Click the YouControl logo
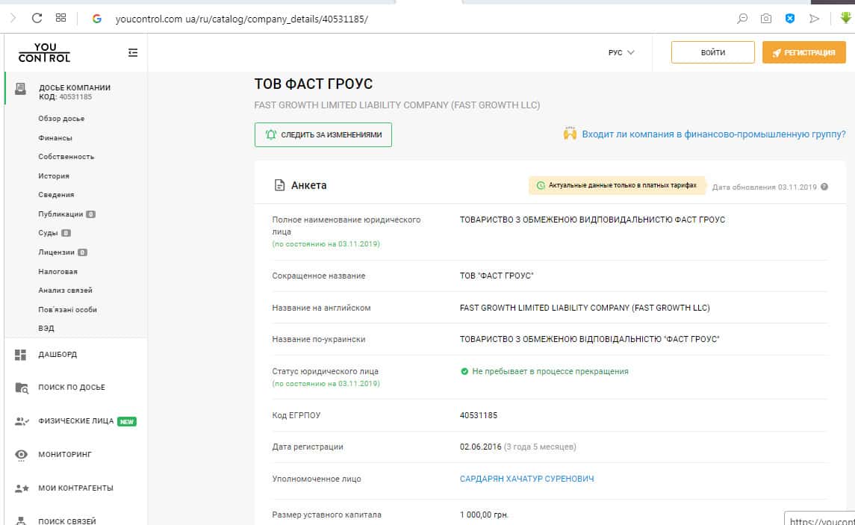The image size is (855, 525). (x=44, y=52)
